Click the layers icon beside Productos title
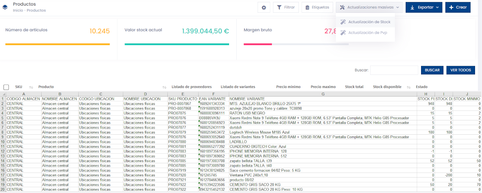Image resolution: width=482 pixels, height=193 pixels. point(5,7)
